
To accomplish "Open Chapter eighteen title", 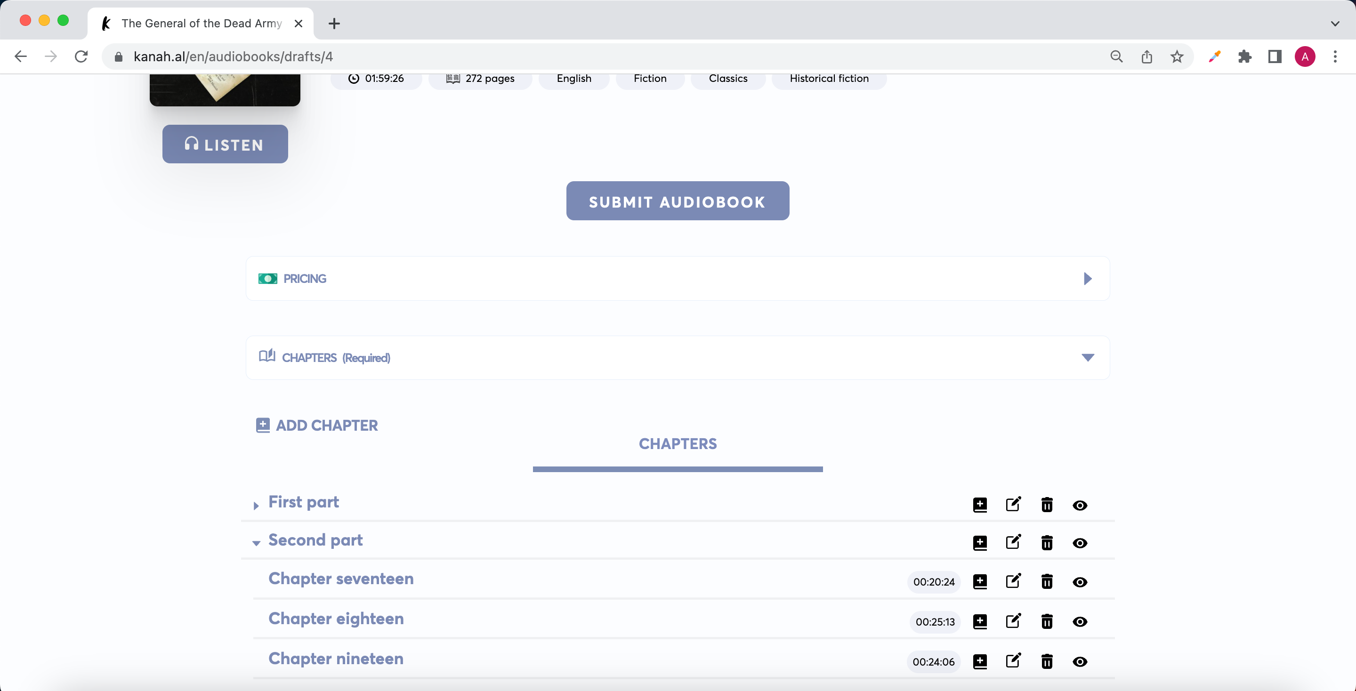I will 336,619.
